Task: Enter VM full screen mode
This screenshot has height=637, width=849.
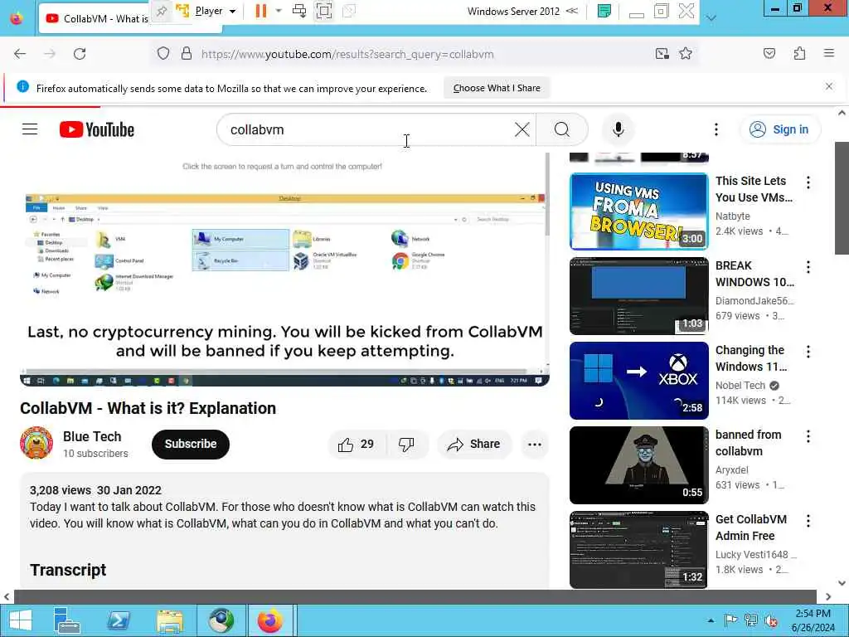Action: [324, 11]
